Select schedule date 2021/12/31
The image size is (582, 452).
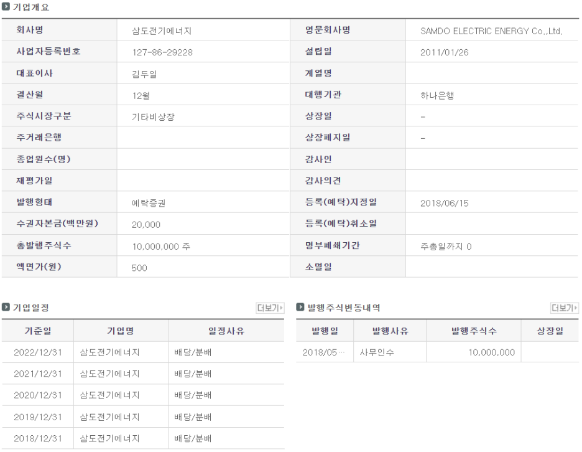pos(38,374)
